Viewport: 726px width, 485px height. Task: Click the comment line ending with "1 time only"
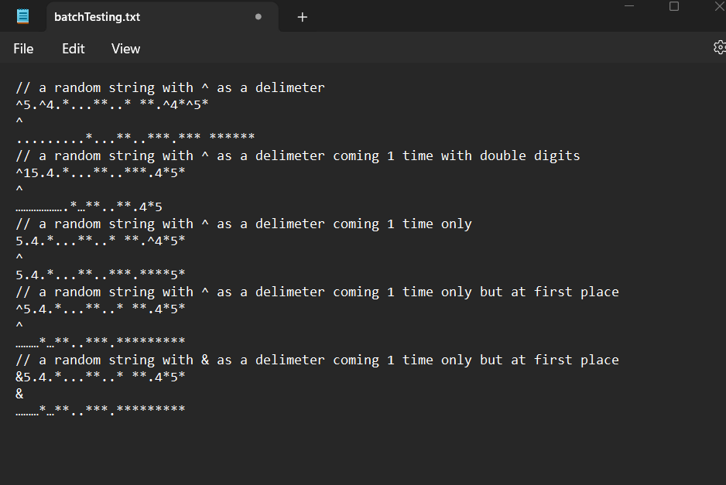point(244,224)
